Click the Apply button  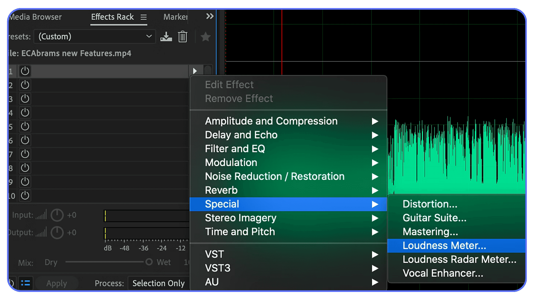click(x=57, y=283)
